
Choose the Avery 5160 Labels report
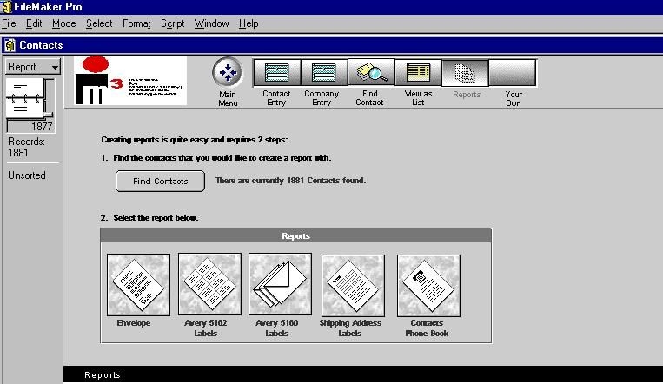pos(279,285)
